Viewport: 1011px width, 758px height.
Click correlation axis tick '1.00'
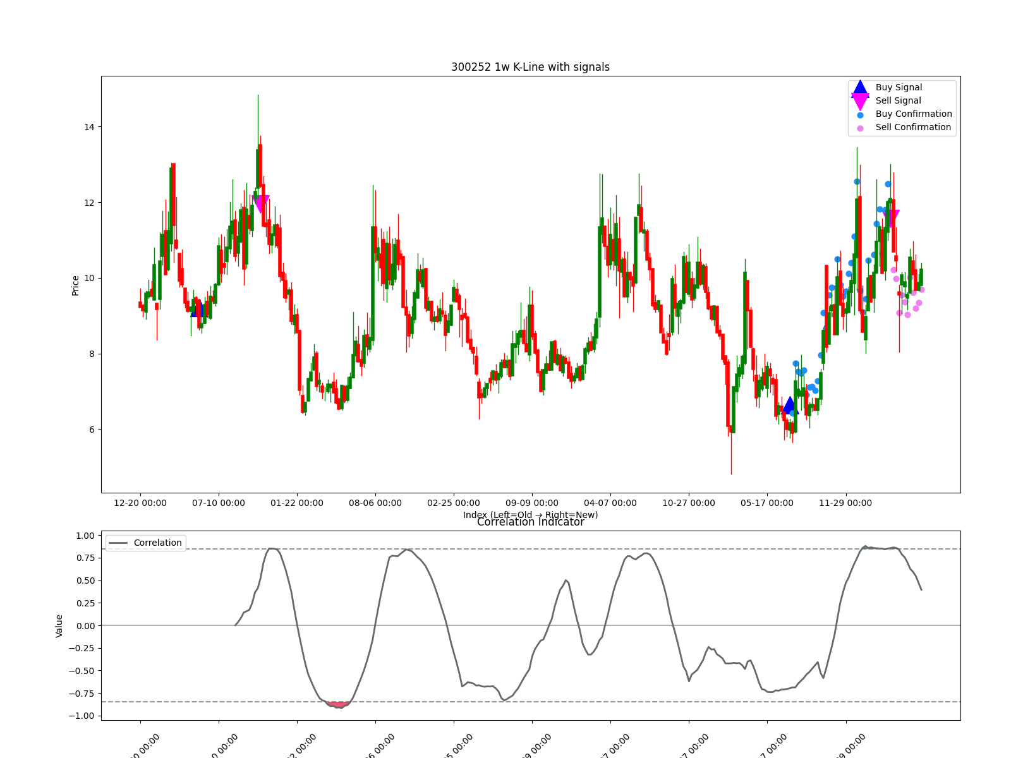pyautogui.click(x=85, y=536)
